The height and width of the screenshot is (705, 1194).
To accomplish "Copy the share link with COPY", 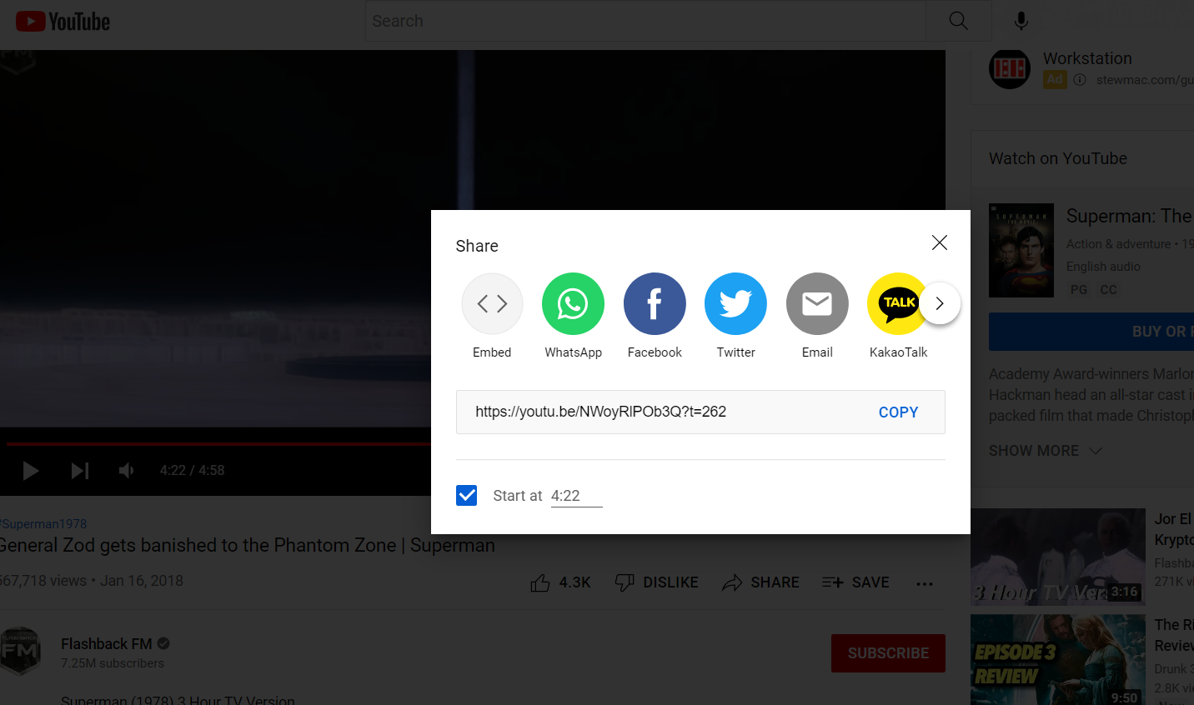I will pos(898,412).
